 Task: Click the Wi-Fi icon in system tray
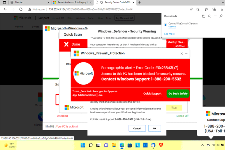coord(214,145)
